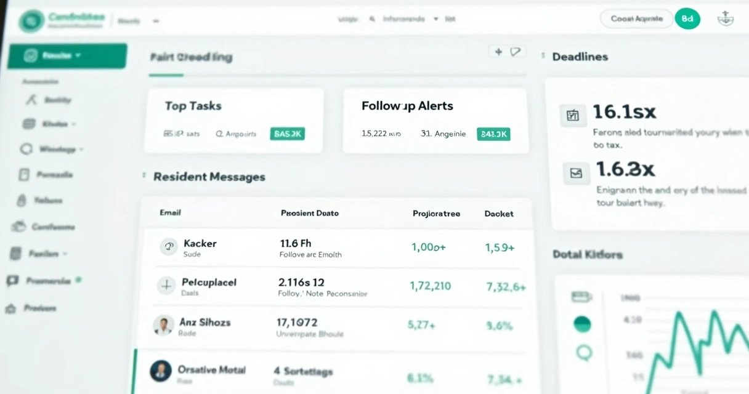This screenshot has height=394, width=749.
Task: Open the Kacker message row name
Action: pyautogui.click(x=200, y=244)
